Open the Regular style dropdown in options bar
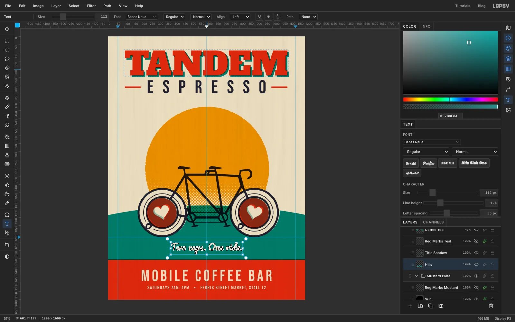The height and width of the screenshot is (322, 515). point(174,17)
